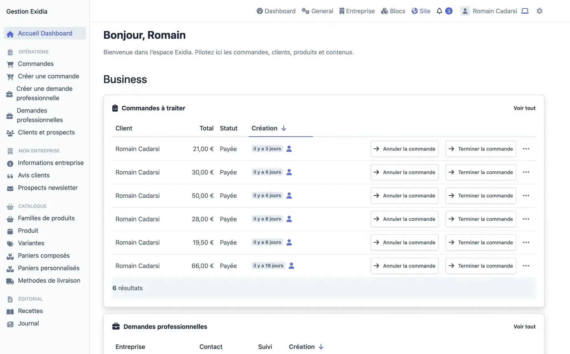Click the quote icon beside Avis clients
The width and height of the screenshot is (570, 354).
pos(10,176)
